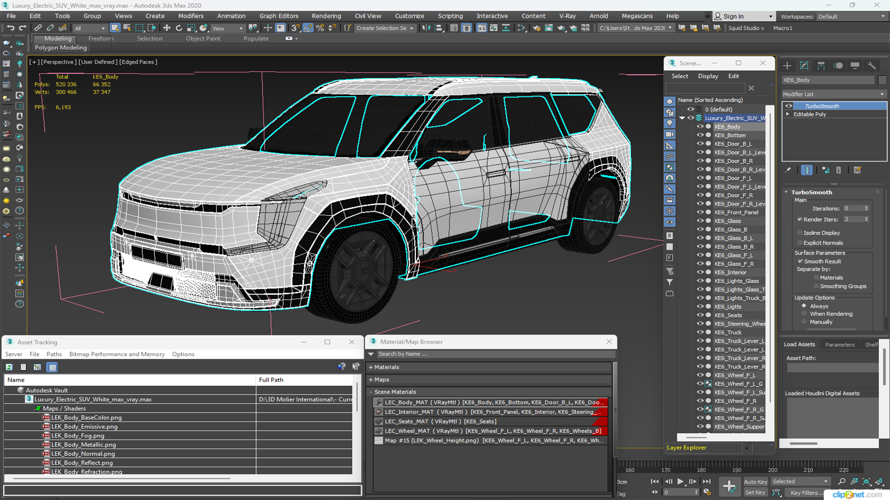Open the Hierarchy command panel tab

[x=821, y=65]
